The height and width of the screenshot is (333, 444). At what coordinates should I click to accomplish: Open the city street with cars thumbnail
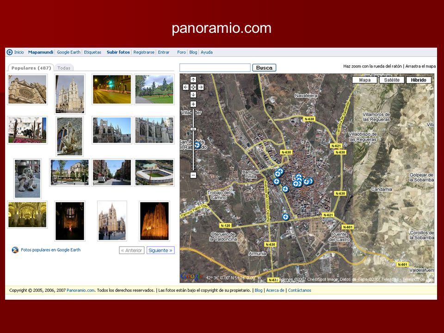point(112,173)
